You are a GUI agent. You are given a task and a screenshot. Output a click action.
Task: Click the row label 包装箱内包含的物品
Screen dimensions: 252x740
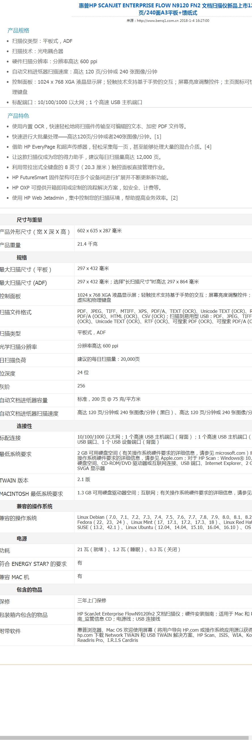[24, 615]
